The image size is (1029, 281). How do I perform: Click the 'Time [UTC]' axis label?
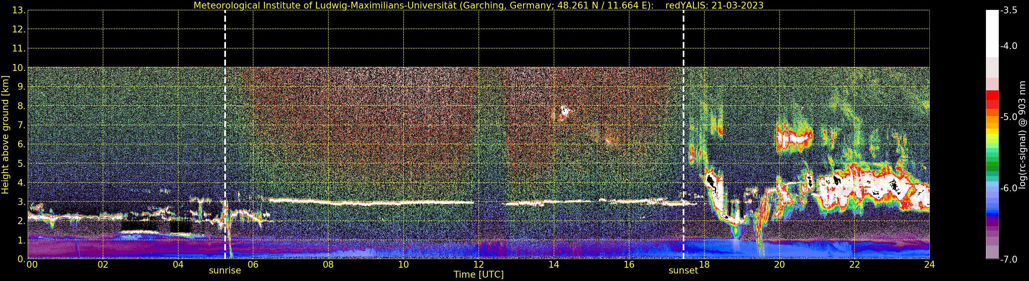[479, 275]
